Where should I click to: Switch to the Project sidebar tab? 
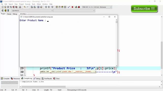click(x=3, y=14)
